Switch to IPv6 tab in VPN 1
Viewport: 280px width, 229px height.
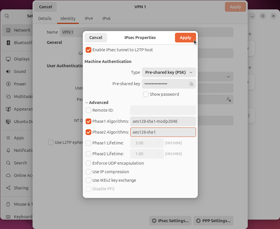point(106,19)
